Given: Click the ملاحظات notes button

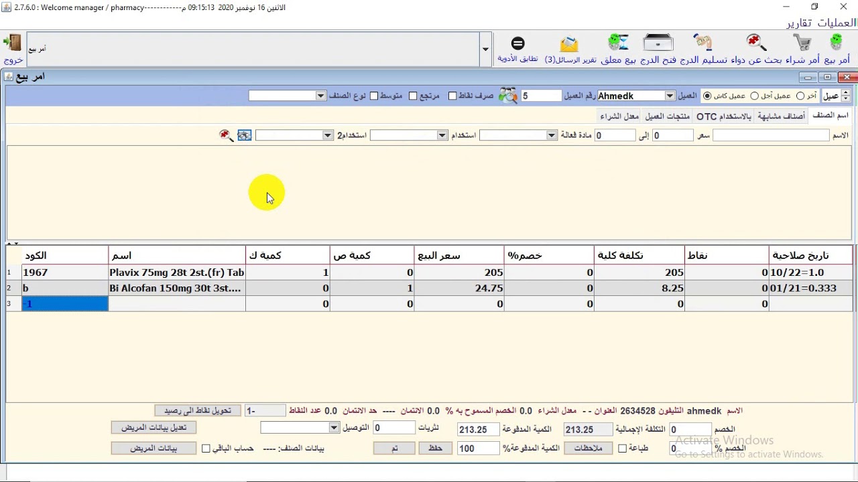Looking at the screenshot, I should (x=589, y=449).
